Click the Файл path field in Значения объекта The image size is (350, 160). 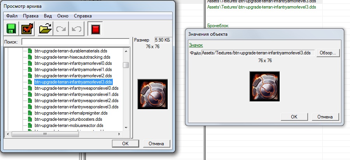[x=258, y=53]
